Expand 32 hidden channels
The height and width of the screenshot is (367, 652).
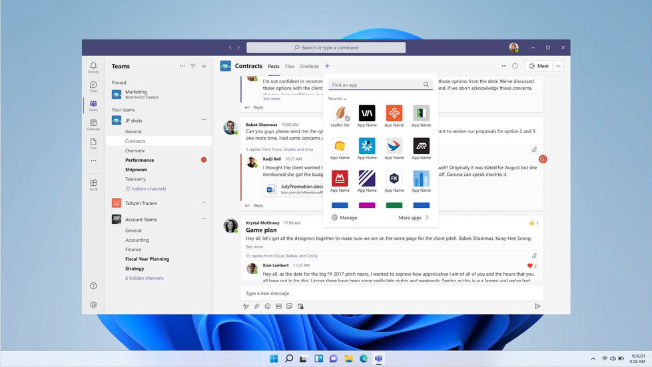[x=146, y=188]
